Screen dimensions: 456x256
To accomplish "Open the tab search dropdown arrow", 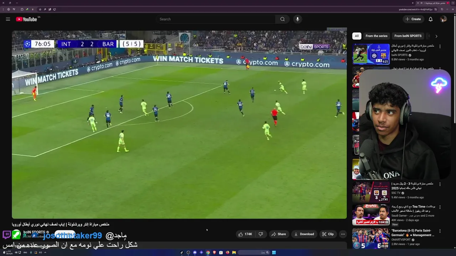I will coord(453,3).
